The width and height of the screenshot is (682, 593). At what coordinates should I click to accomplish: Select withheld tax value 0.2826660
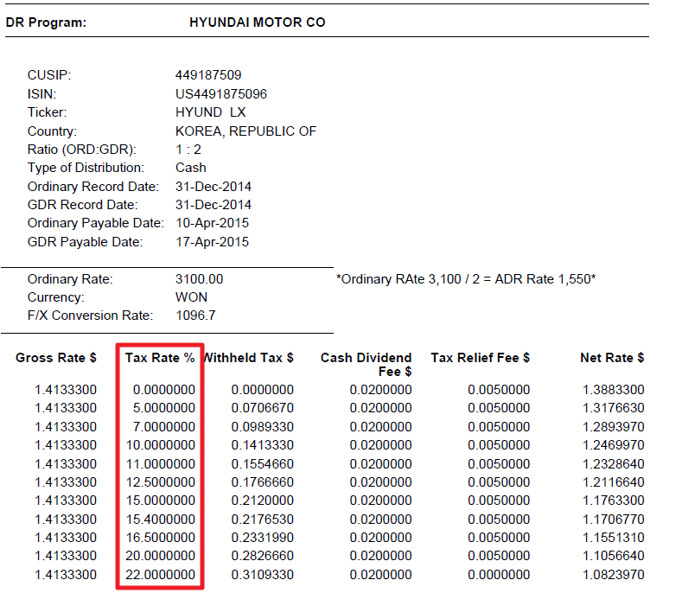tap(262, 556)
